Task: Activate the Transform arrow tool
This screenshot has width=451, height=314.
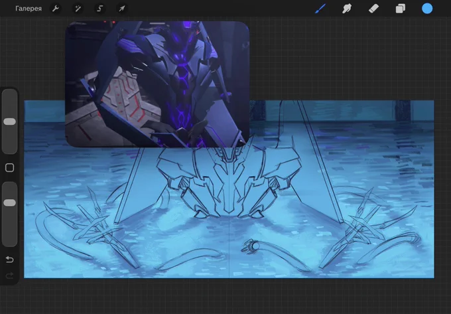Action: click(122, 9)
